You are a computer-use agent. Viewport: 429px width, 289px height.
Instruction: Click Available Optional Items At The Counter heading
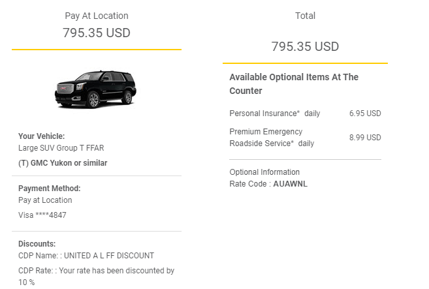tap(294, 84)
